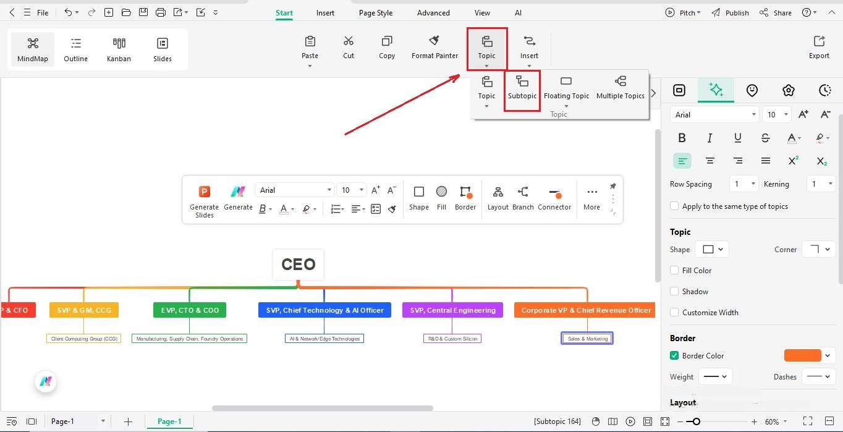Open Layout options in floating toolbar

[498, 198]
